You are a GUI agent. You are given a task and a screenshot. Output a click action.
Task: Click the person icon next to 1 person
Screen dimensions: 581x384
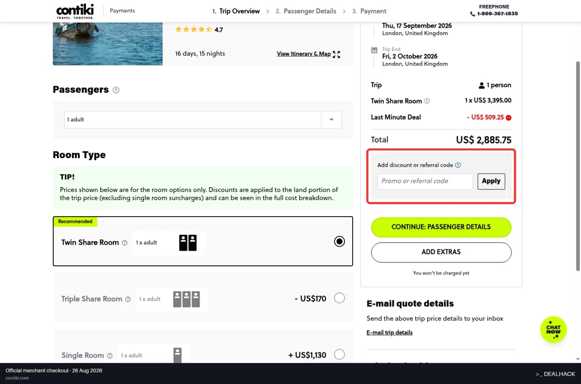pyautogui.click(x=481, y=85)
